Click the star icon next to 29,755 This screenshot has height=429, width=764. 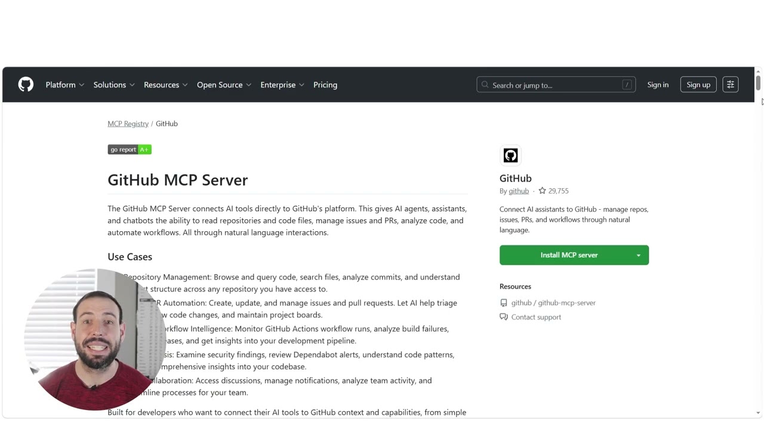(x=542, y=191)
